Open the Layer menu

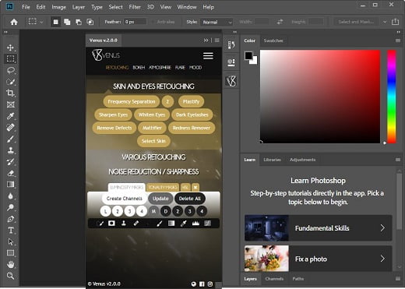pyautogui.click(x=79, y=7)
